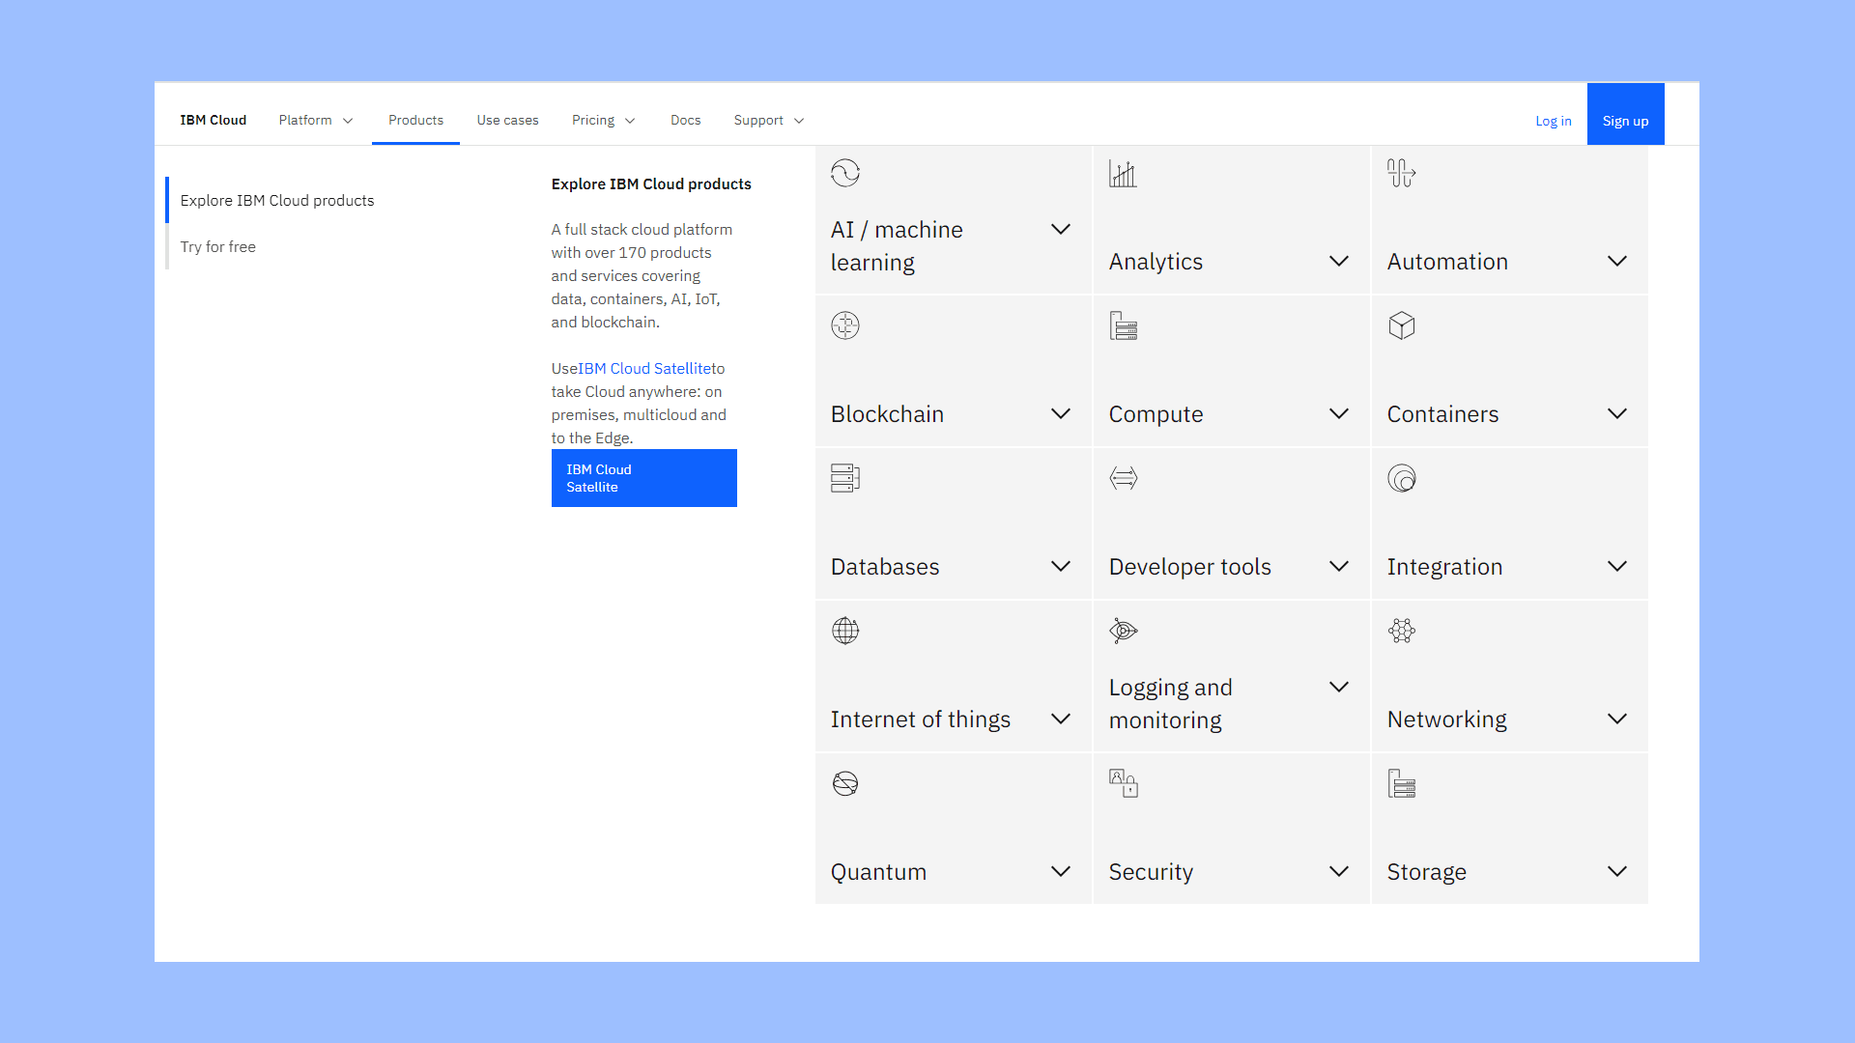Click the Blockchain category icon
Viewport: 1855px width, 1043px height.
coord(845,325)
